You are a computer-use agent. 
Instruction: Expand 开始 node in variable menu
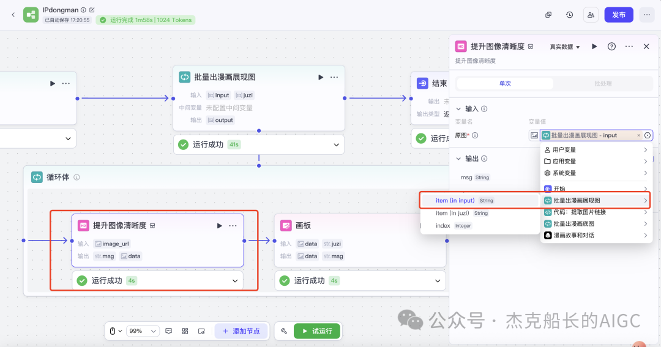click(596, 188)
